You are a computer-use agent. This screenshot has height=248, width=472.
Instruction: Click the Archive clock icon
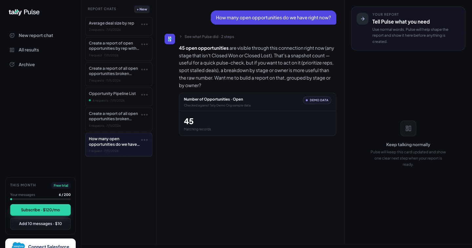coord(12,65)
